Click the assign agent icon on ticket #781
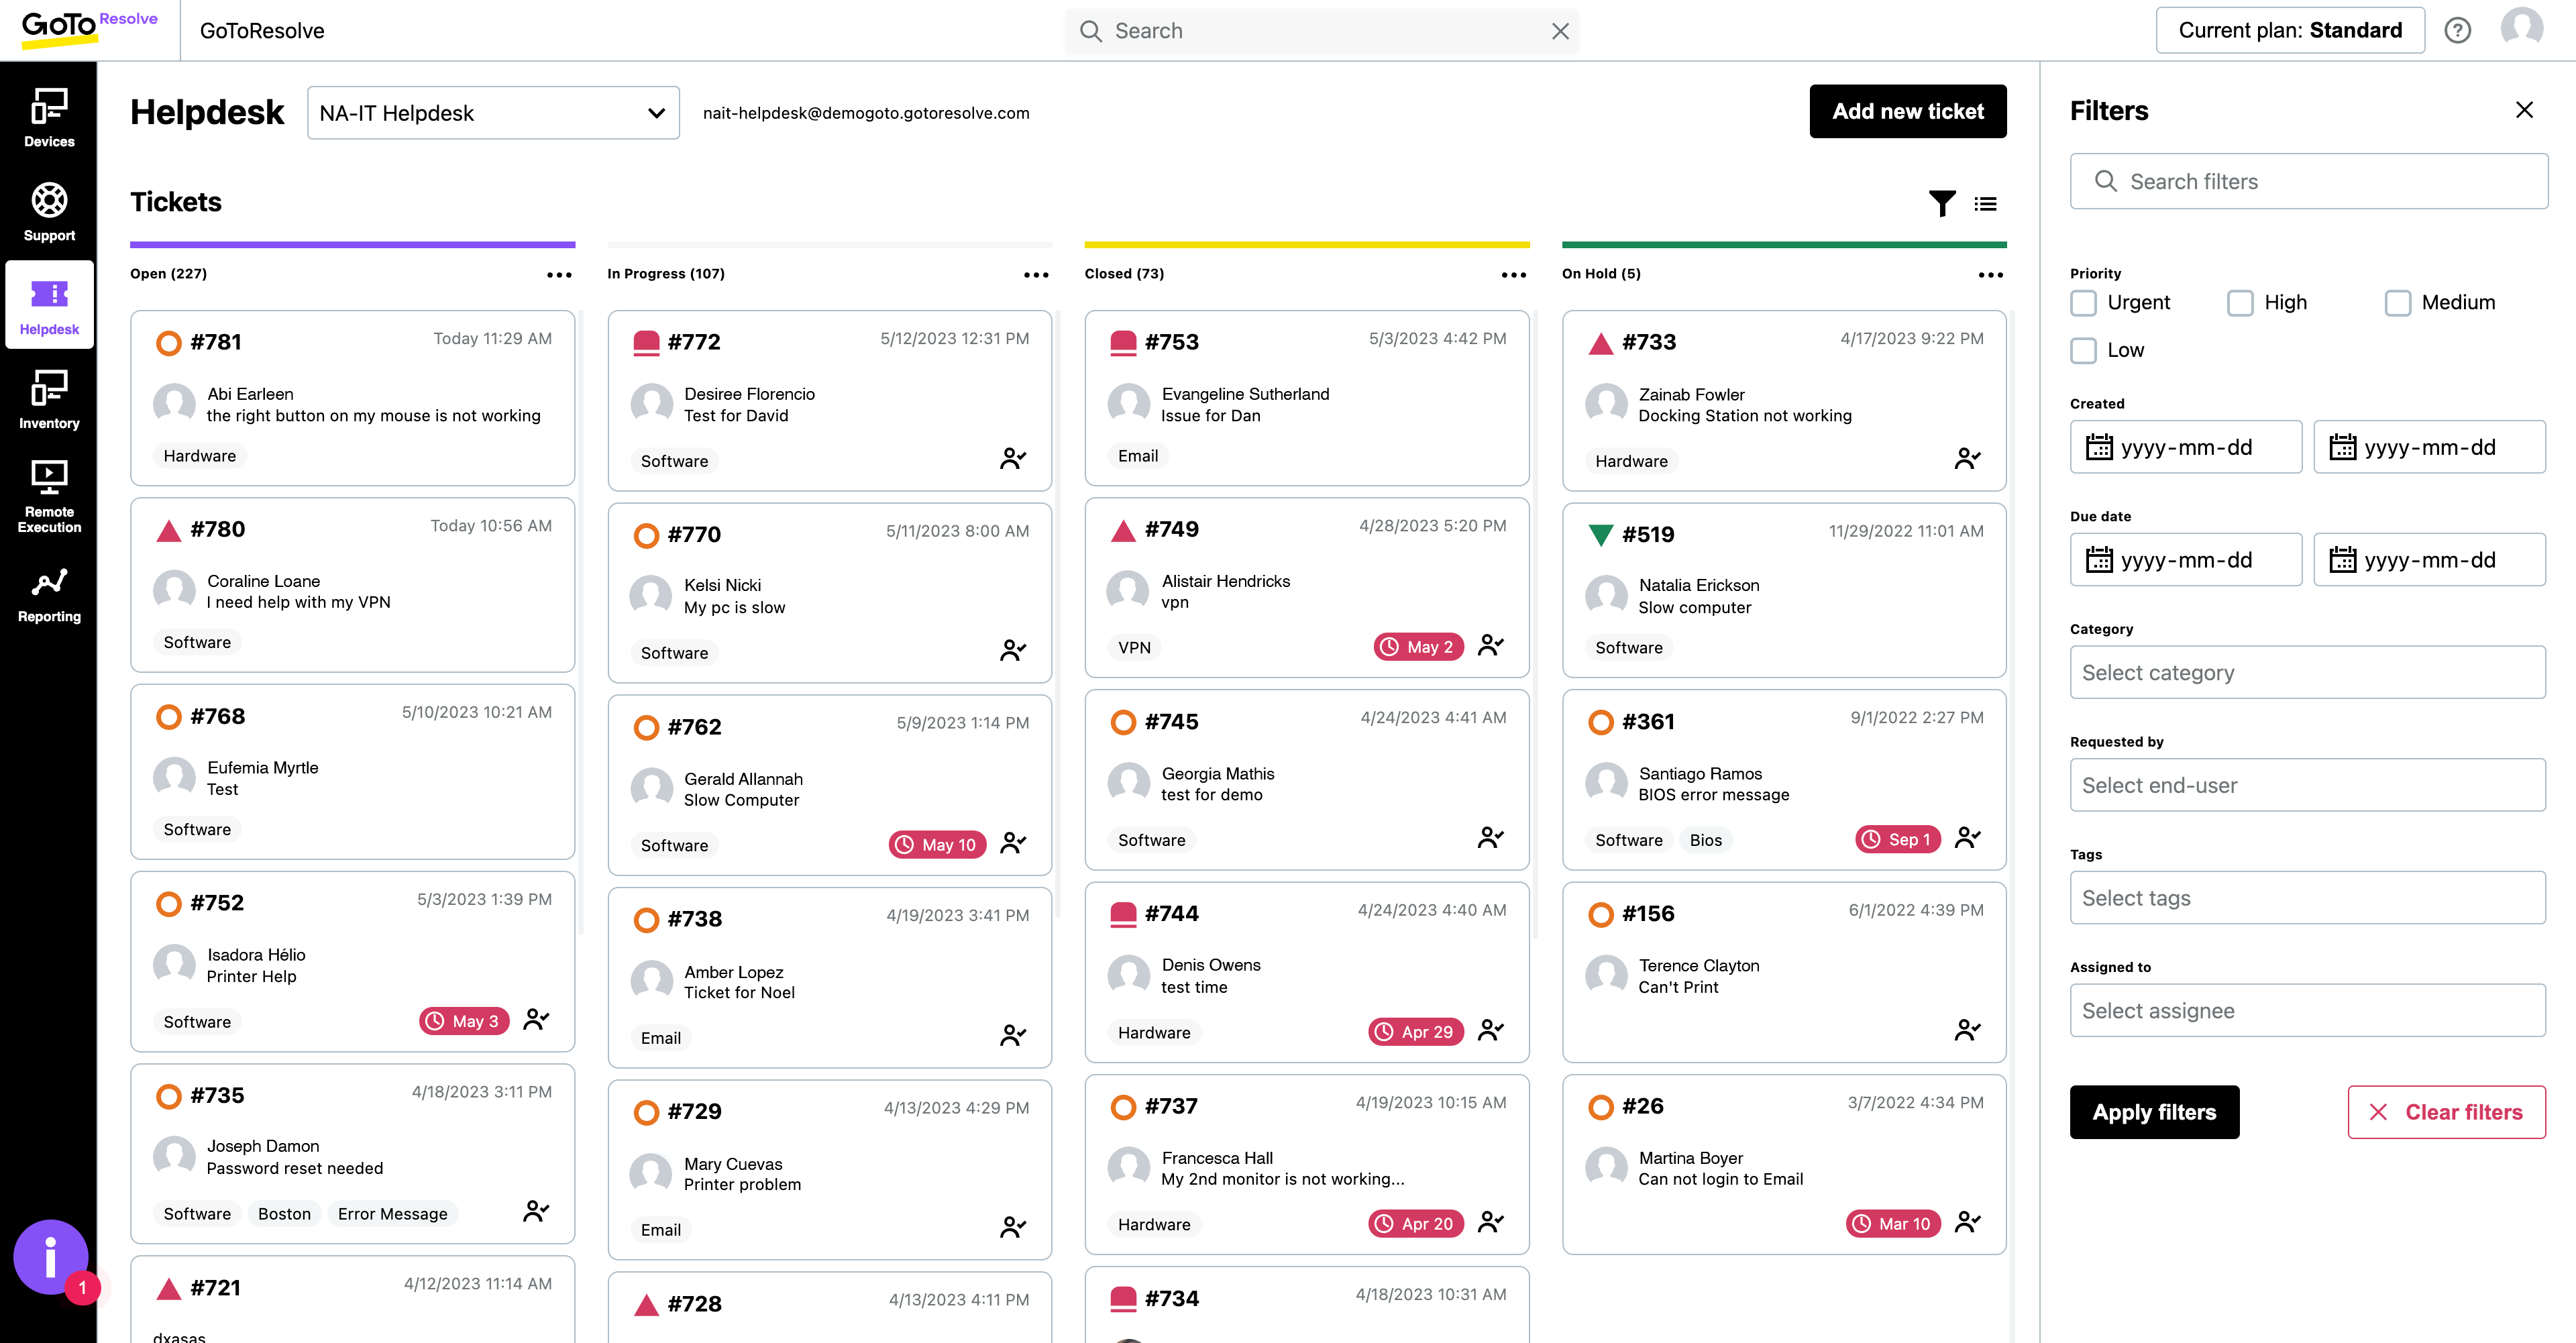Screen dimensions: 2576x1343 (x=538, y=456)
